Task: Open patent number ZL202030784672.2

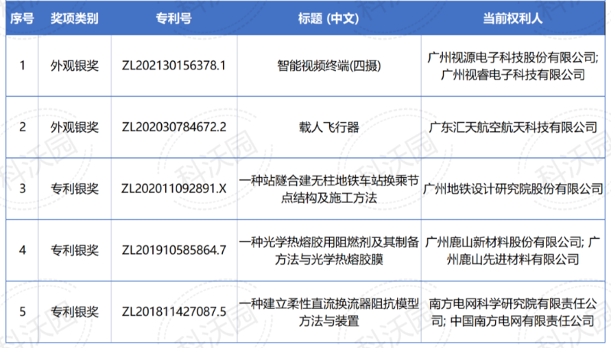Action: 174,127
